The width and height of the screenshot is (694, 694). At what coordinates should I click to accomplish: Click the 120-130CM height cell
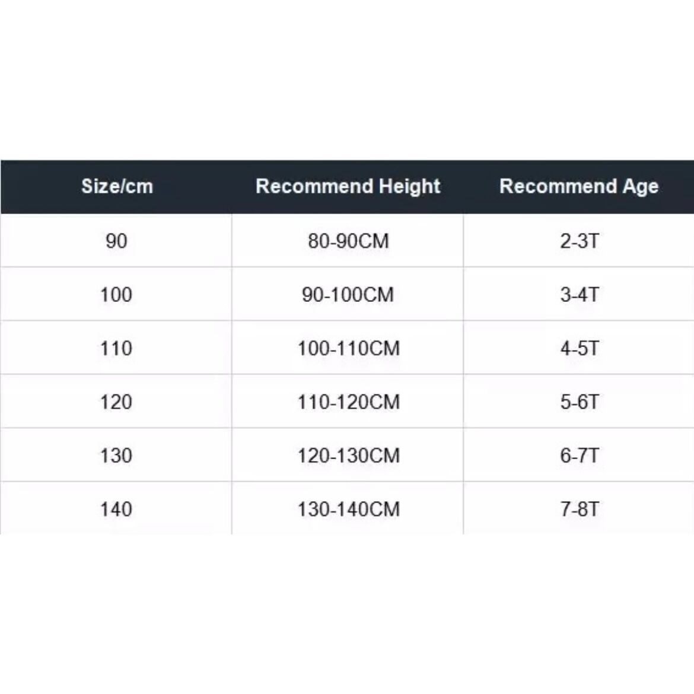[x=348, y=456]
